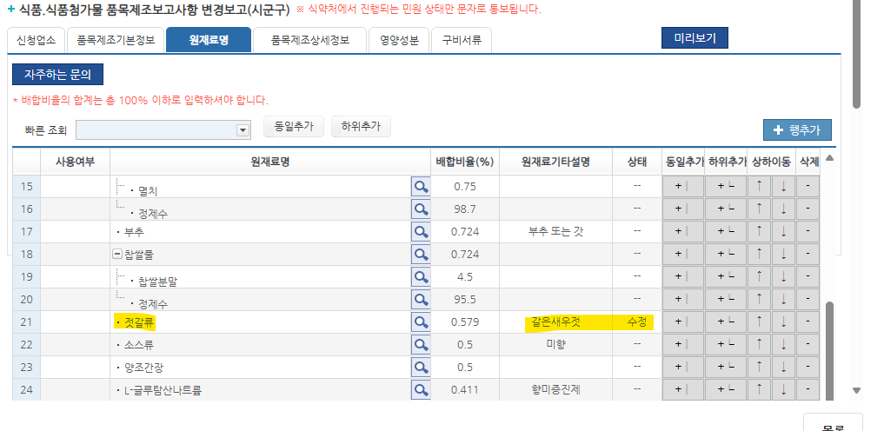Open the 품목제조상세정보 tab
Image resolution: width=884 pixels, height=431 pixels.
[309, 40]
